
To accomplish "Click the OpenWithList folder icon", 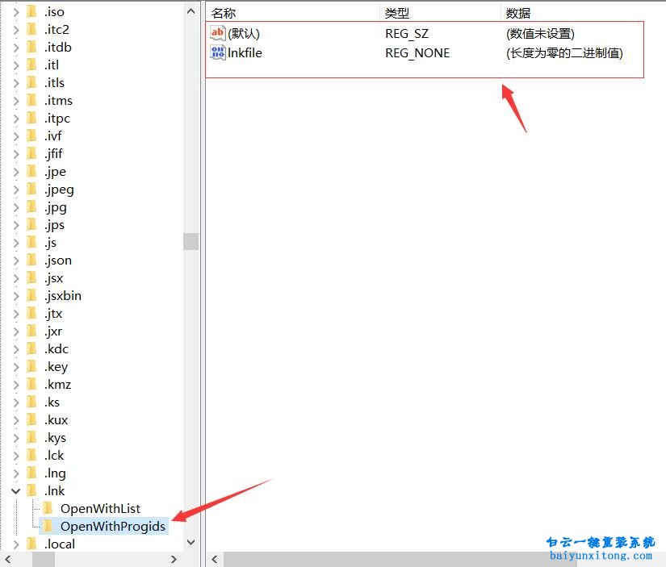I will (x=48, y=508).
